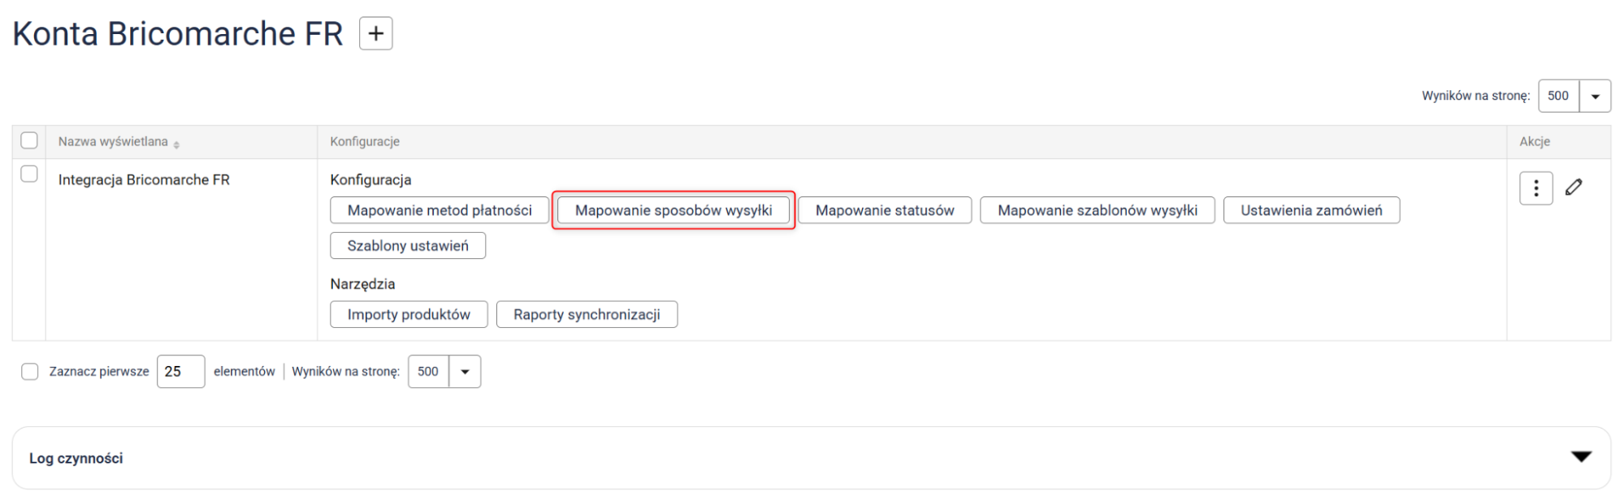
Task: Expand the Log czynności panel
Action: [x=1580, y=457]
